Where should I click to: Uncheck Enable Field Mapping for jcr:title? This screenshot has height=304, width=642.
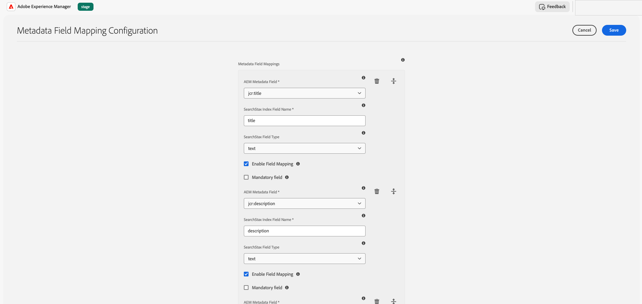pyautogui.click(x=246, y=164)
